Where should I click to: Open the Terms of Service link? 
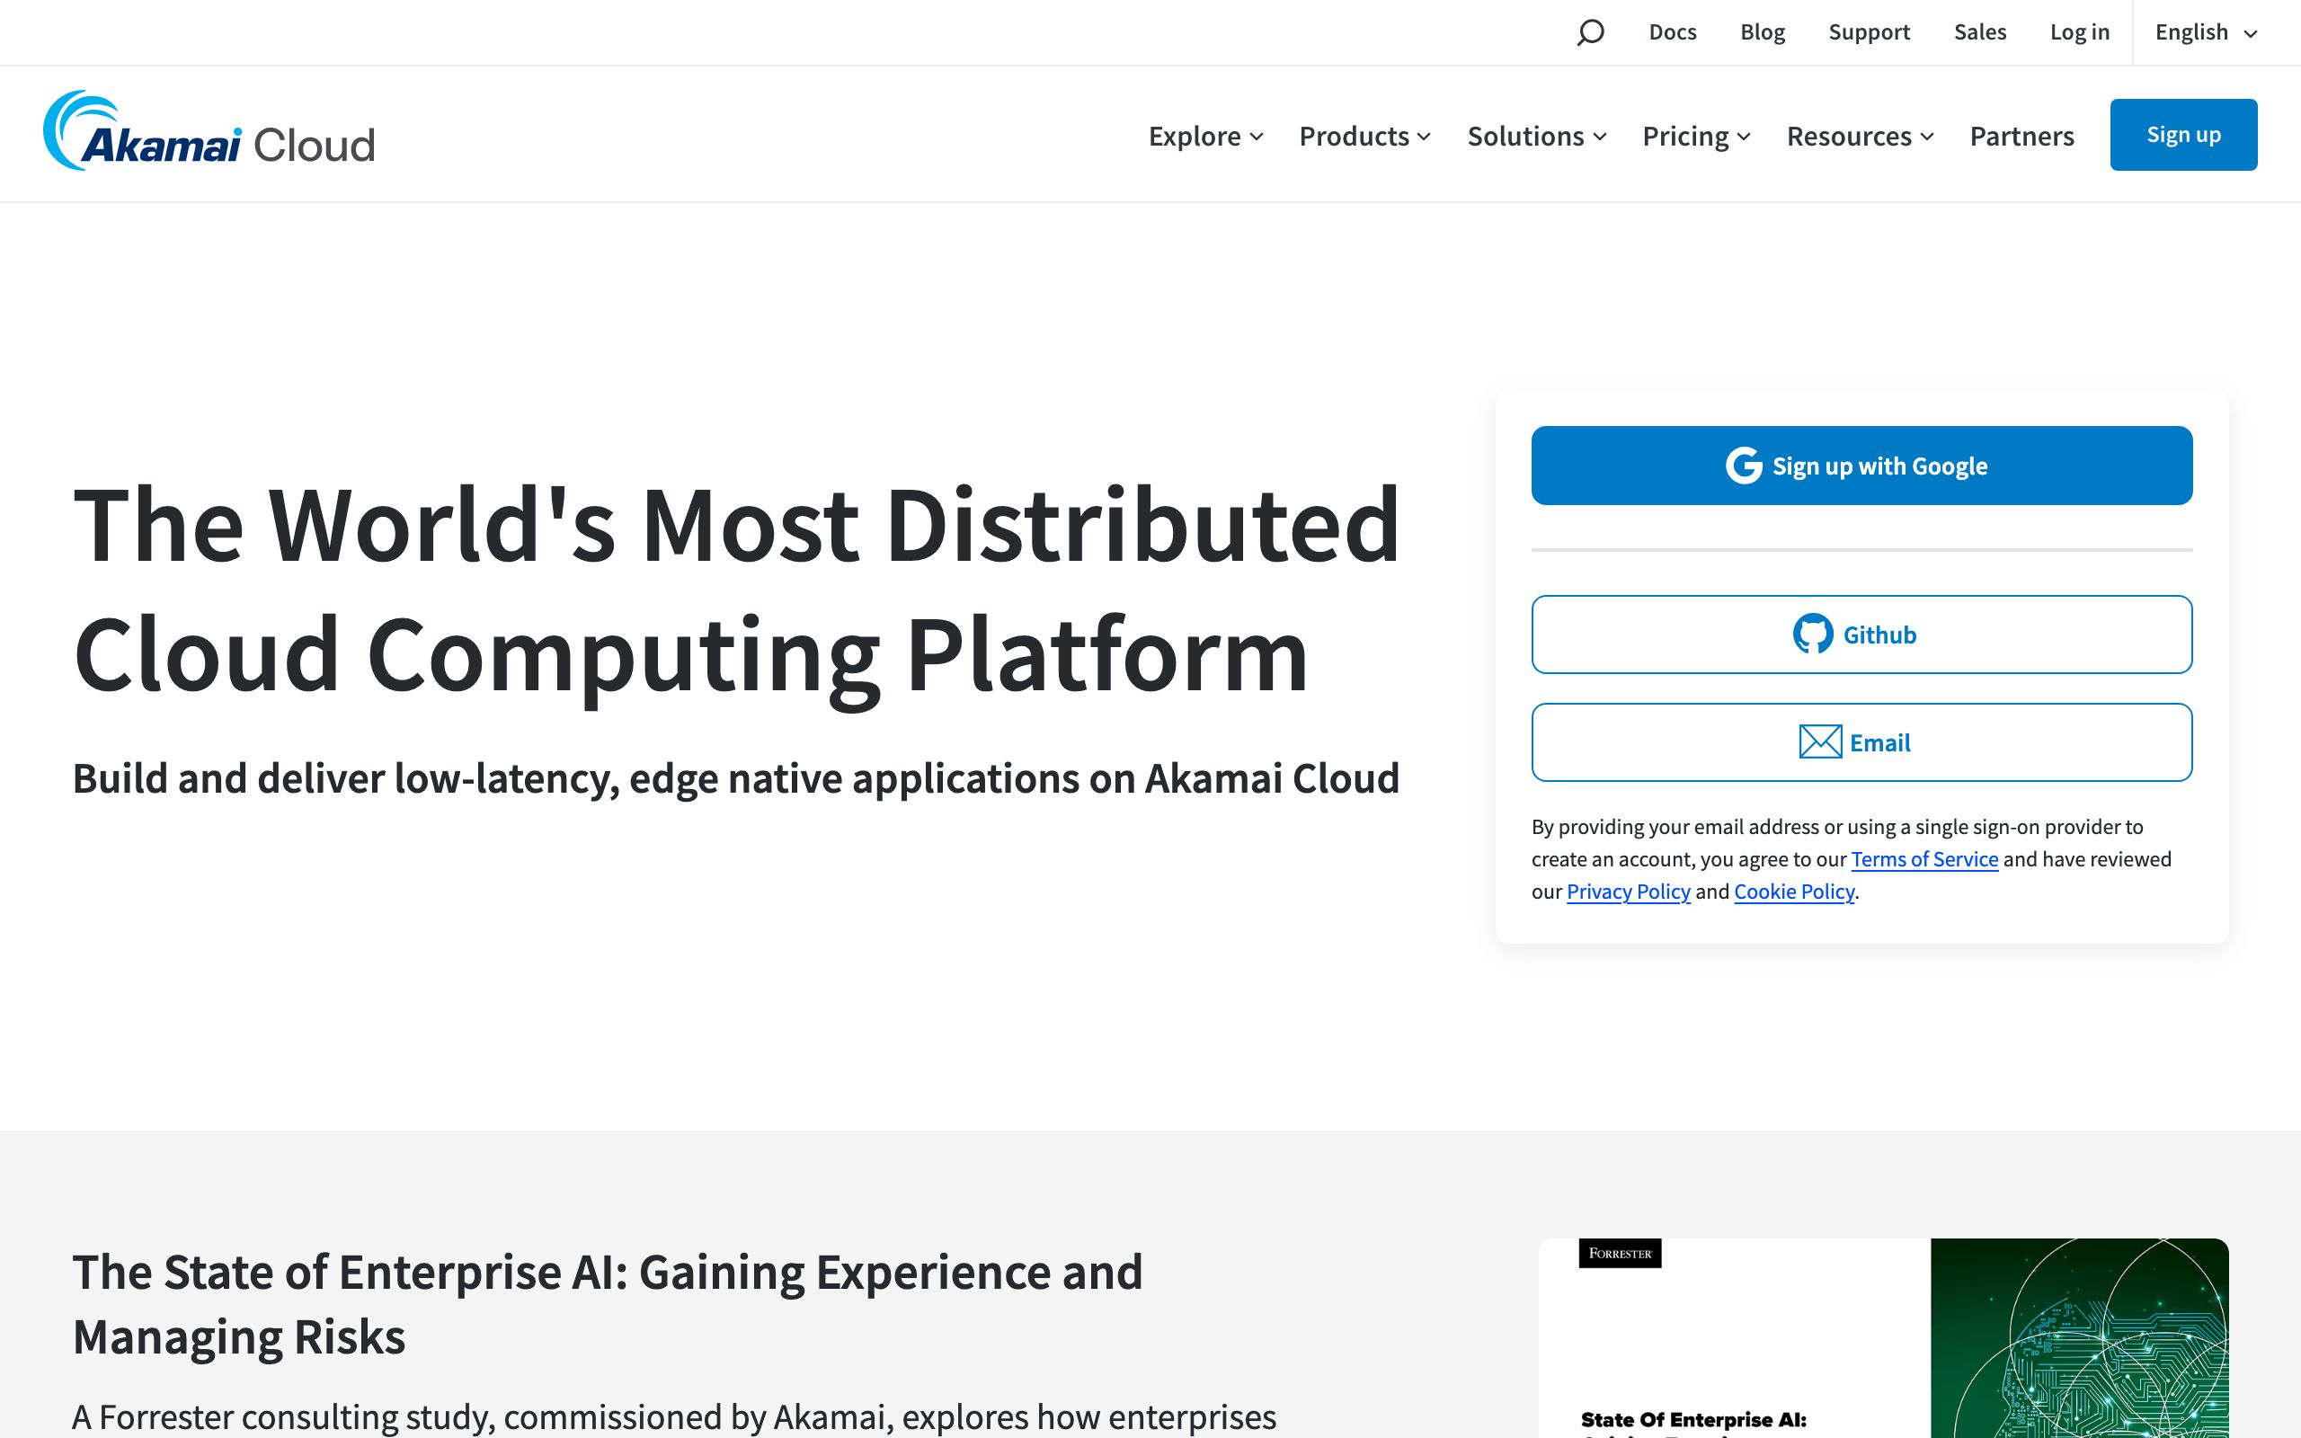coord(1923,859)
